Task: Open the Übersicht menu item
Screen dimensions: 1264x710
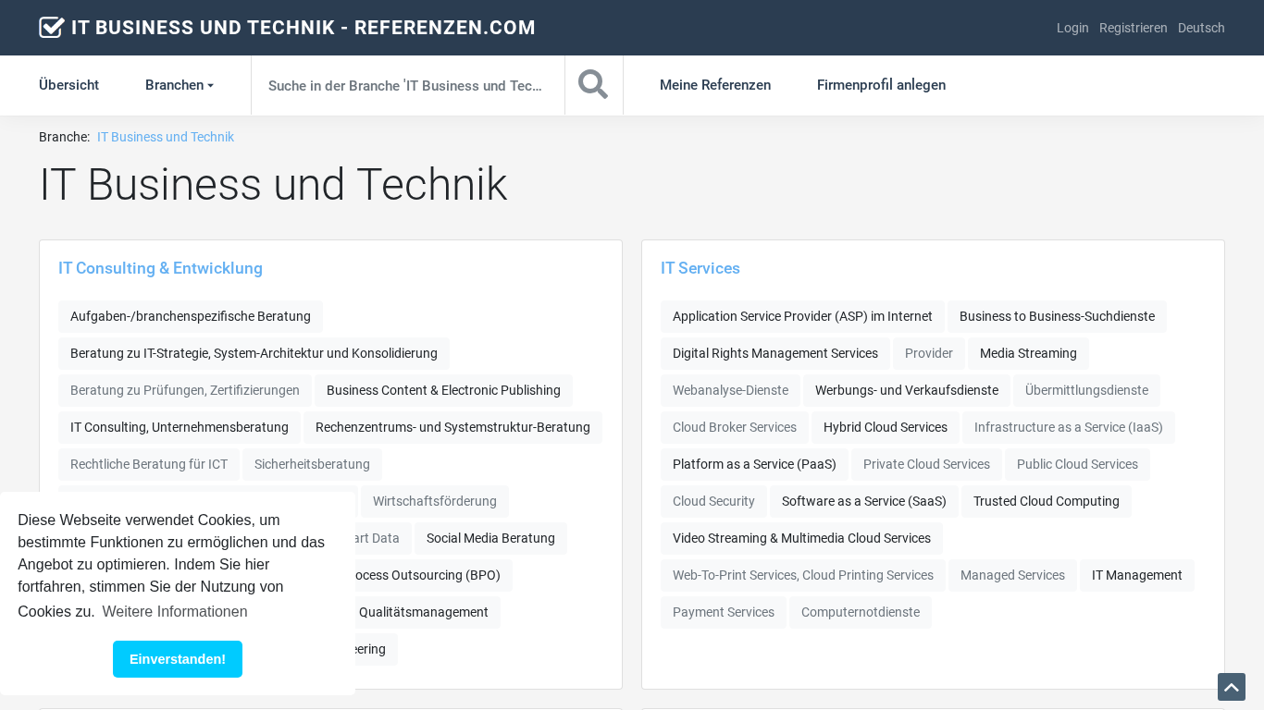Action: pos(68,85)
